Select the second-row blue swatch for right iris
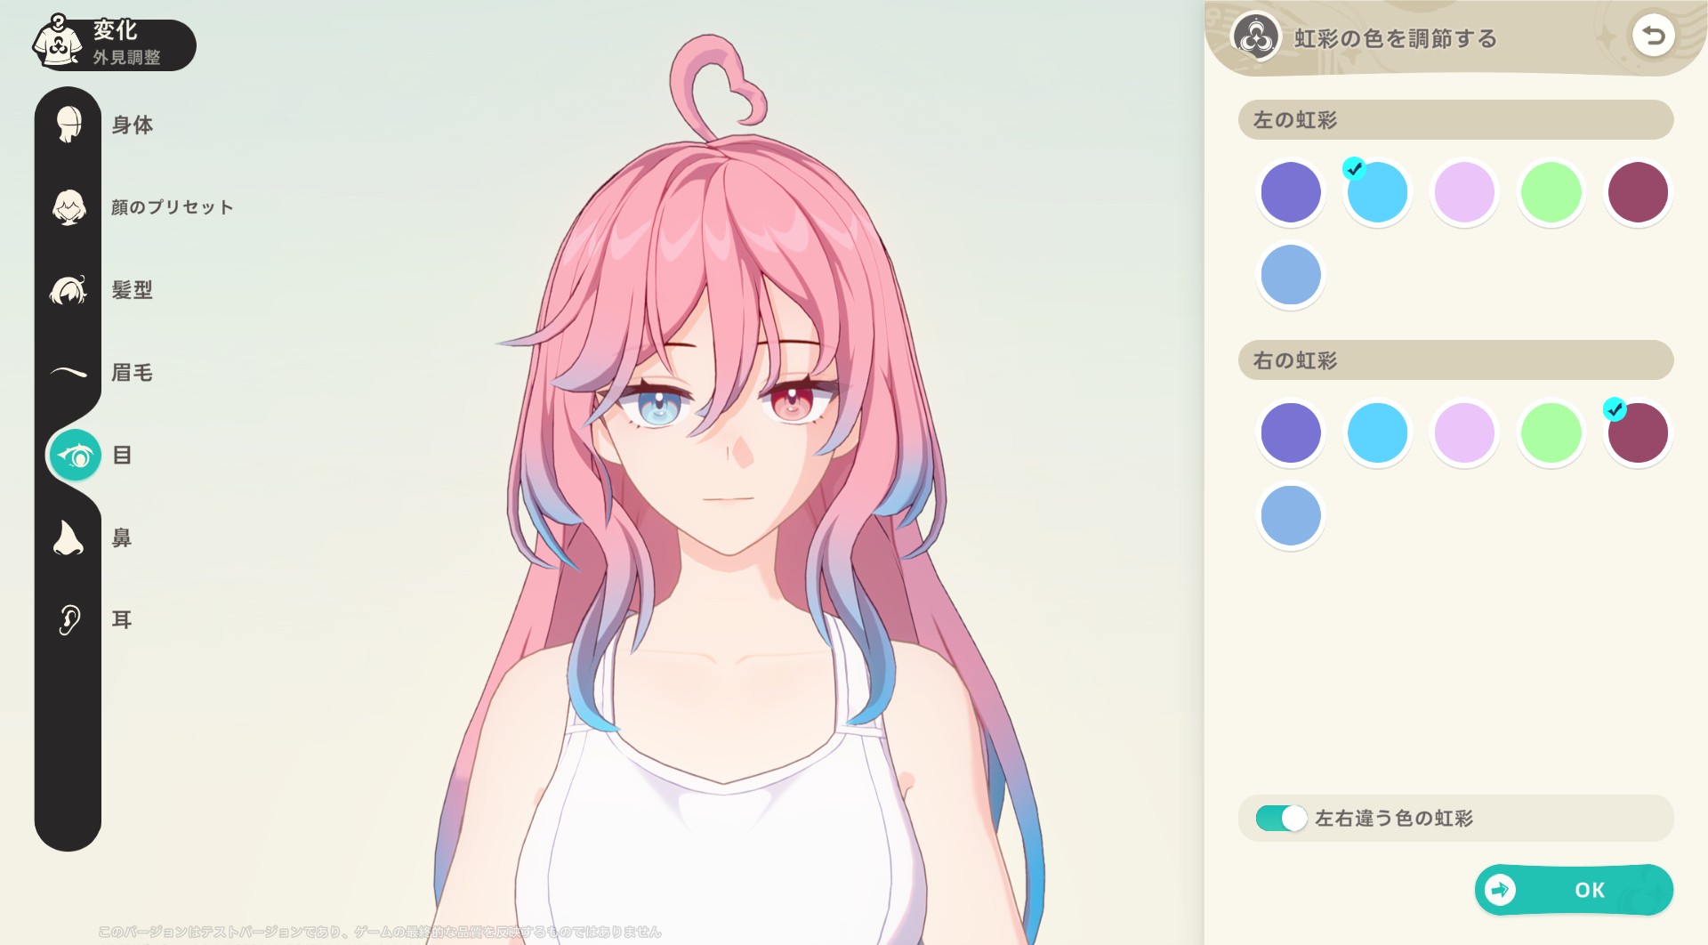 click(x=1290, y=515)
